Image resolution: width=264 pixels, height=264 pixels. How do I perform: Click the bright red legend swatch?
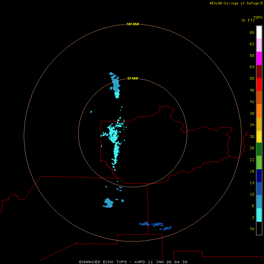pos(259,84)
